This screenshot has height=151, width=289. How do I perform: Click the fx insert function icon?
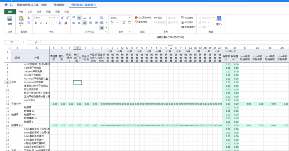point(36,42)
